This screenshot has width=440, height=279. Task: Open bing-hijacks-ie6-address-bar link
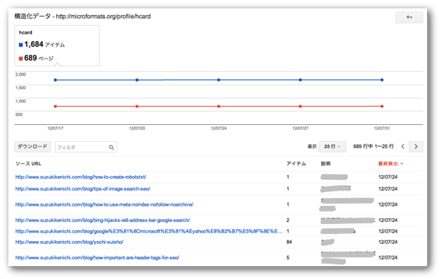pos(103,220)
